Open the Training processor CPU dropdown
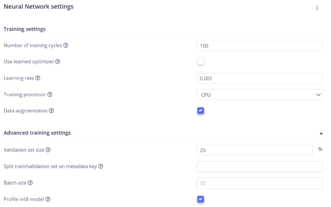This screenshot has height=207, width=331. tap(259, 95)
